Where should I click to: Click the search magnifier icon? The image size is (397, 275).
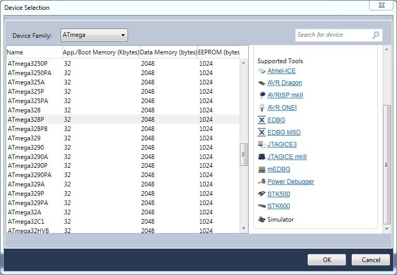[376, 35]
